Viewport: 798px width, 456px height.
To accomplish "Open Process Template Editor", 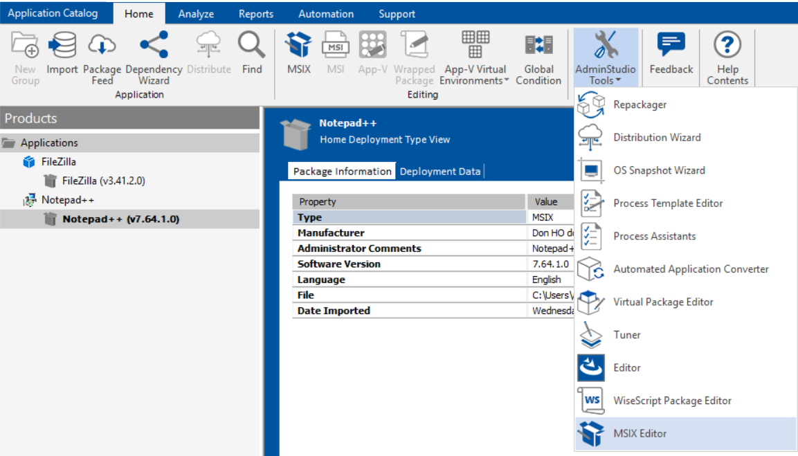I will pos(685,203).
